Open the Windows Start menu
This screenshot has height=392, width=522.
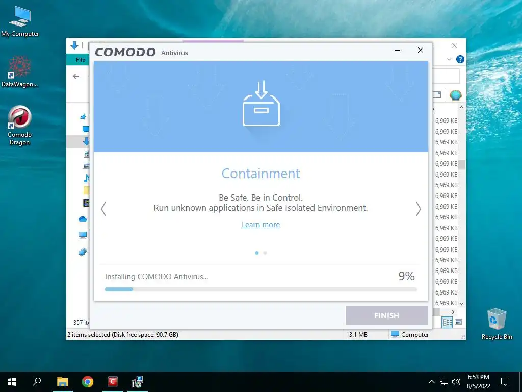(12, 382)
